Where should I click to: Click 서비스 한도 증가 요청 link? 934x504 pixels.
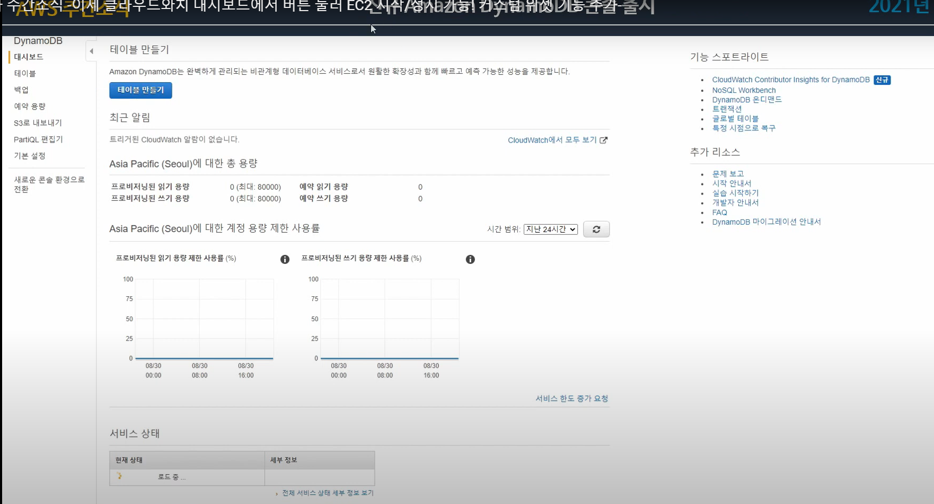pos(572,399)
